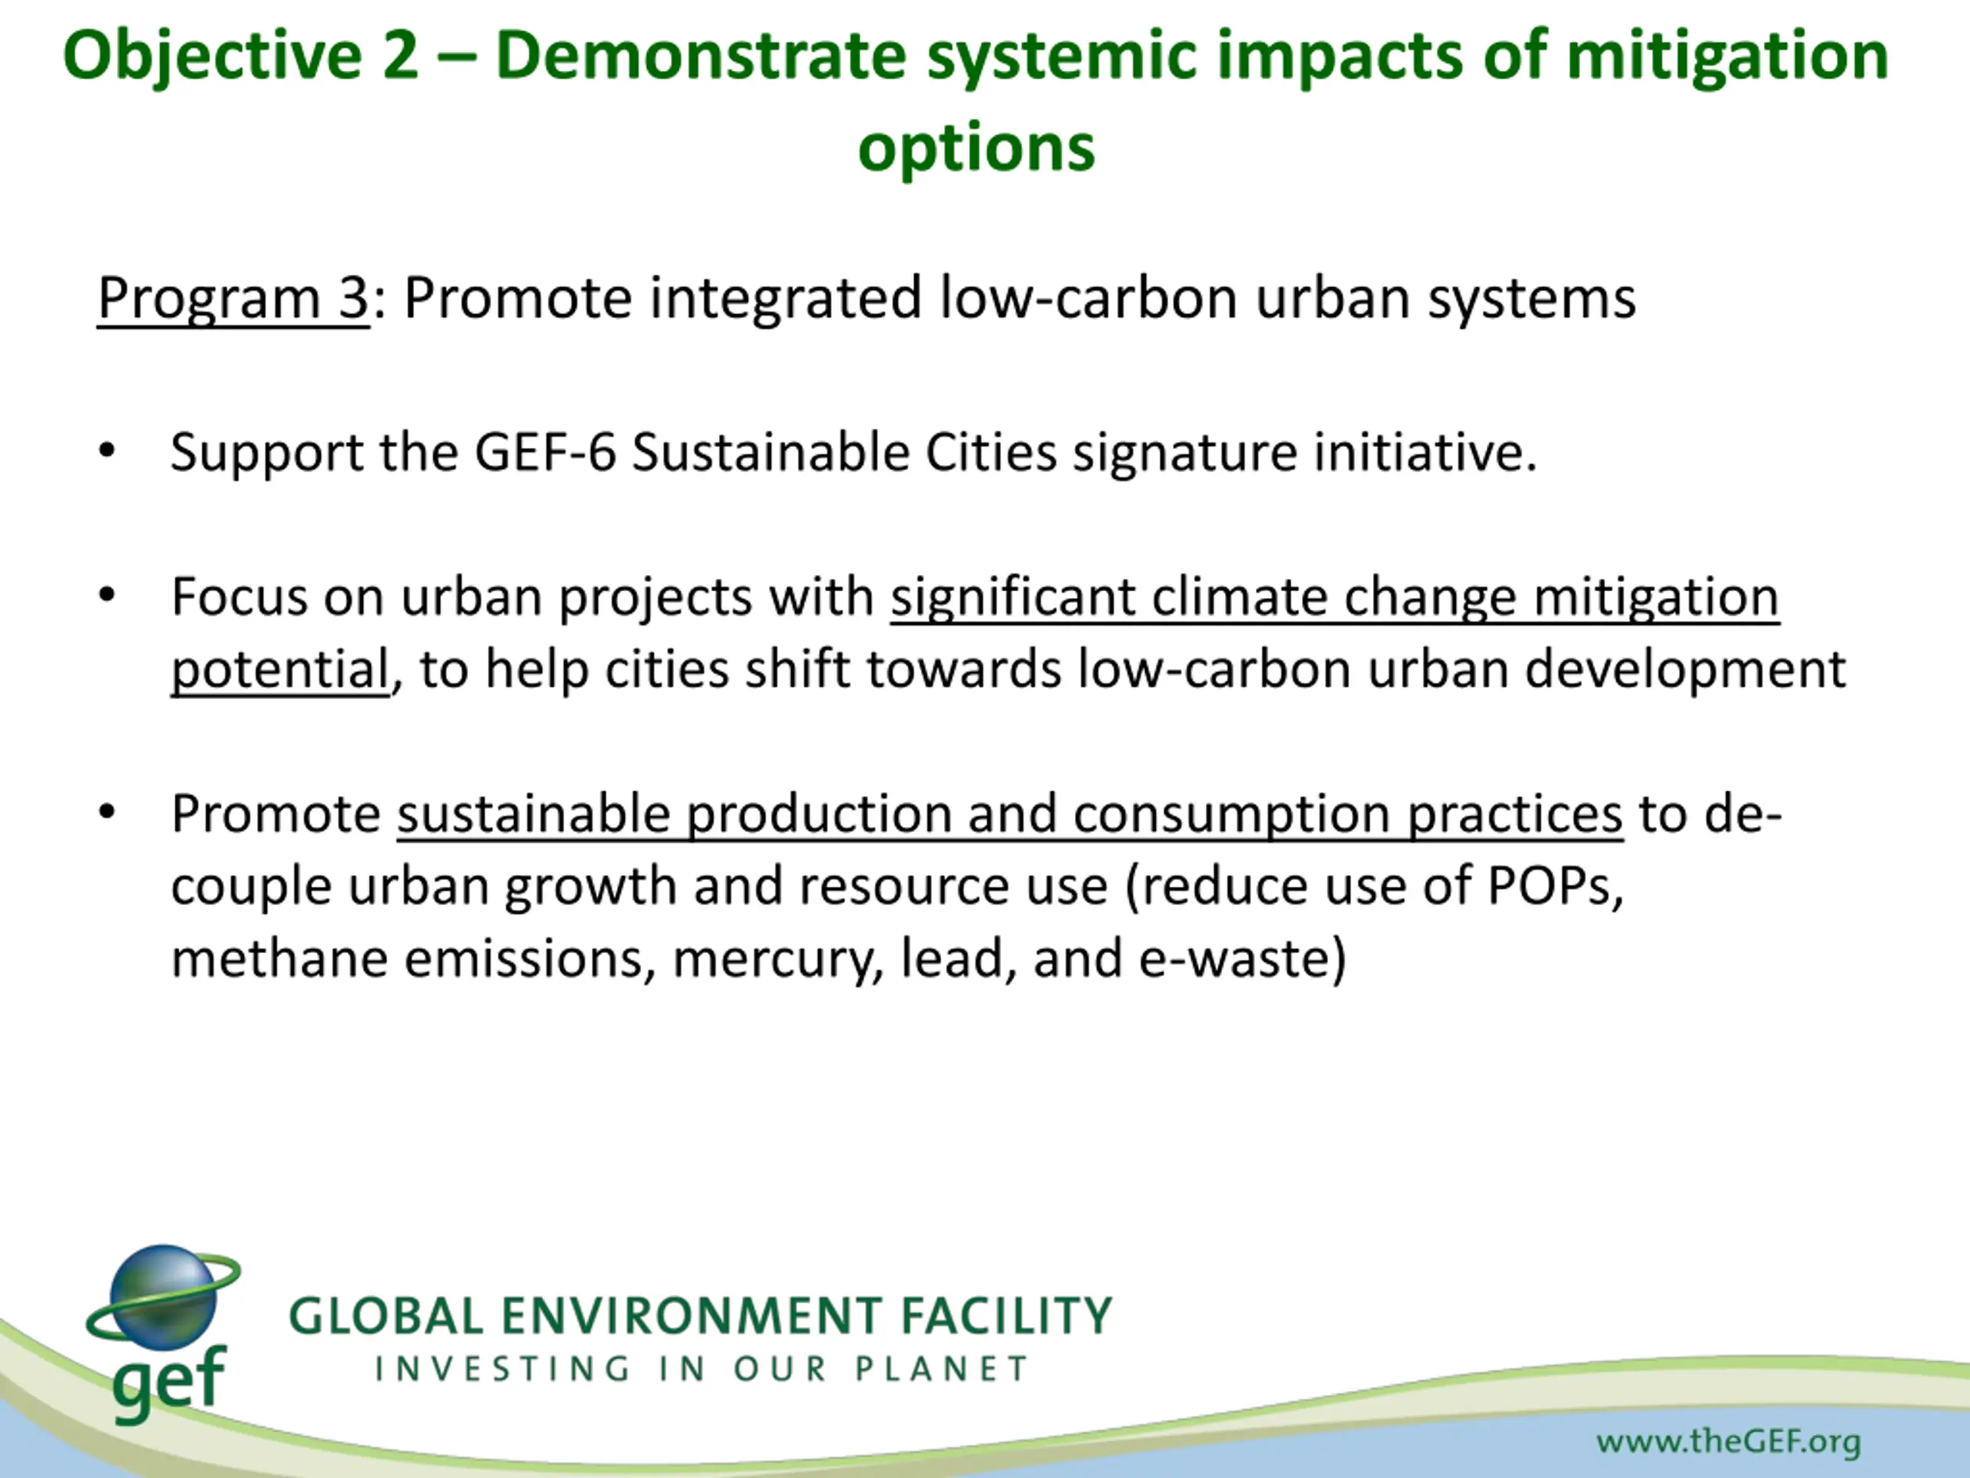Click 'Promote integrated low-carbon urban systems' text

click(1019, 298)
